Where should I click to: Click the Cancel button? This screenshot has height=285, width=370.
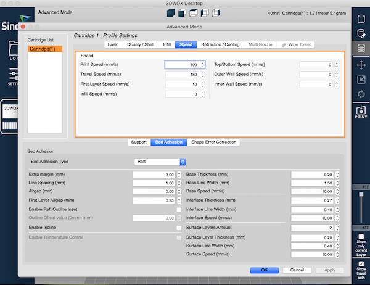click(x=297, y=270)
